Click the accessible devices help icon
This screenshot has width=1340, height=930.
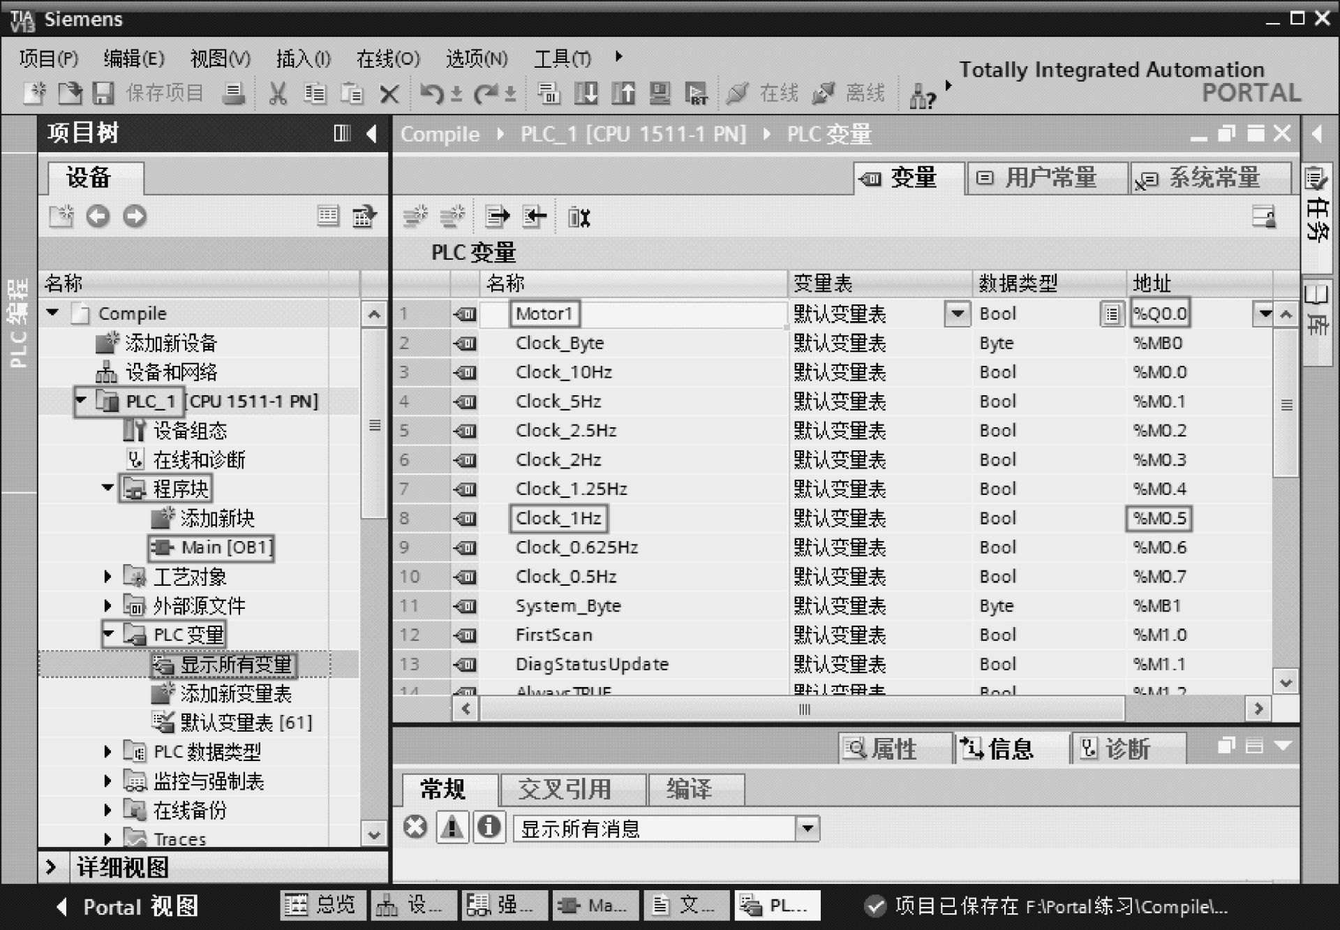[x=922, y=96]
